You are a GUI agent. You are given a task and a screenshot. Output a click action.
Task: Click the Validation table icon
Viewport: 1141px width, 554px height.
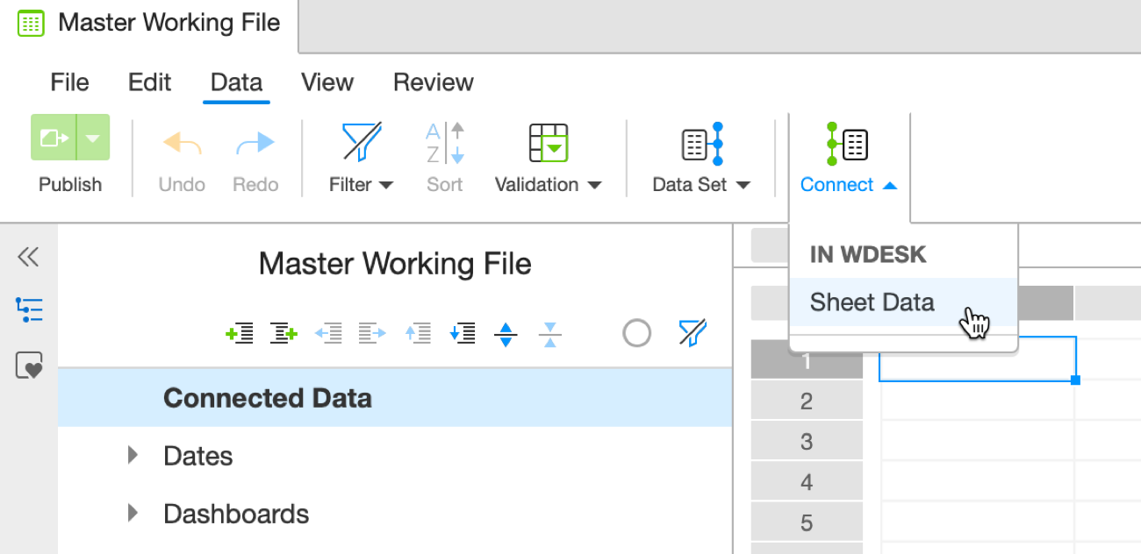[x=549, y=142]
